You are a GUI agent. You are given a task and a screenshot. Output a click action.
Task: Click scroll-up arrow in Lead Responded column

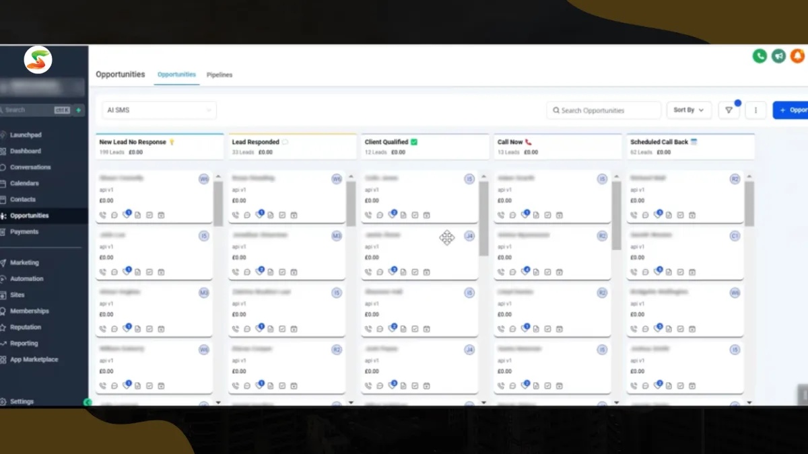(351, 177)
